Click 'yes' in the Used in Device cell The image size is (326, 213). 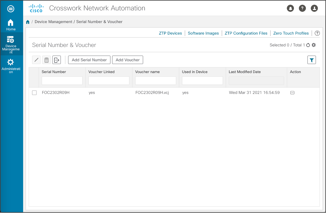pos(185,93)
